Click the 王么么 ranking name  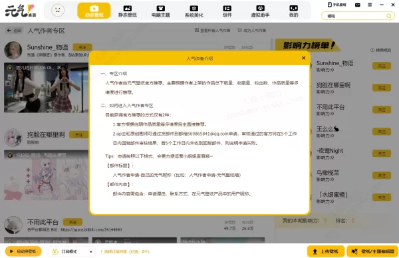tap(327, 129)
